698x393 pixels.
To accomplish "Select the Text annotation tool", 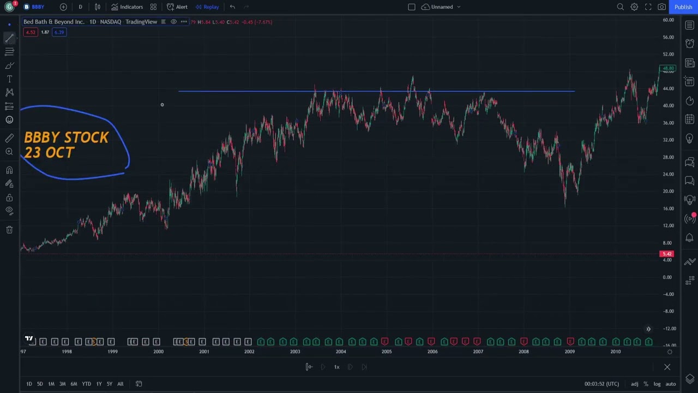I will [x=9, y=79].
